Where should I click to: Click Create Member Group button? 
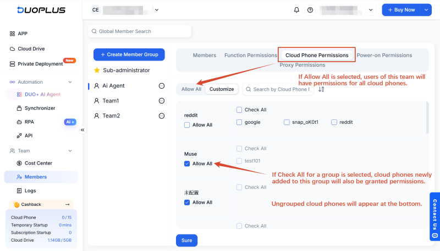click(x=129, y=54)
